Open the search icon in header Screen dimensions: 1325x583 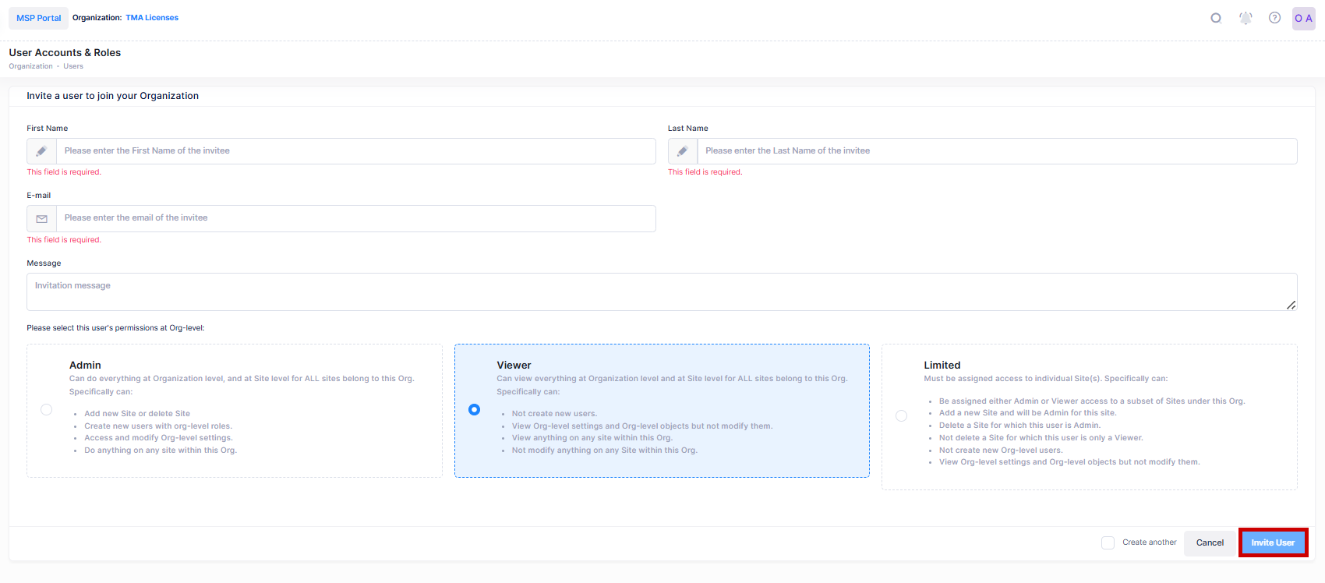pos(1216,18)
